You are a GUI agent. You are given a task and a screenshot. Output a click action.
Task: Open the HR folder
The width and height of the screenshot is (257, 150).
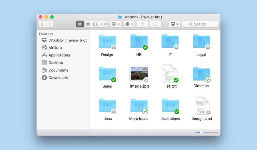coord(139,41)
